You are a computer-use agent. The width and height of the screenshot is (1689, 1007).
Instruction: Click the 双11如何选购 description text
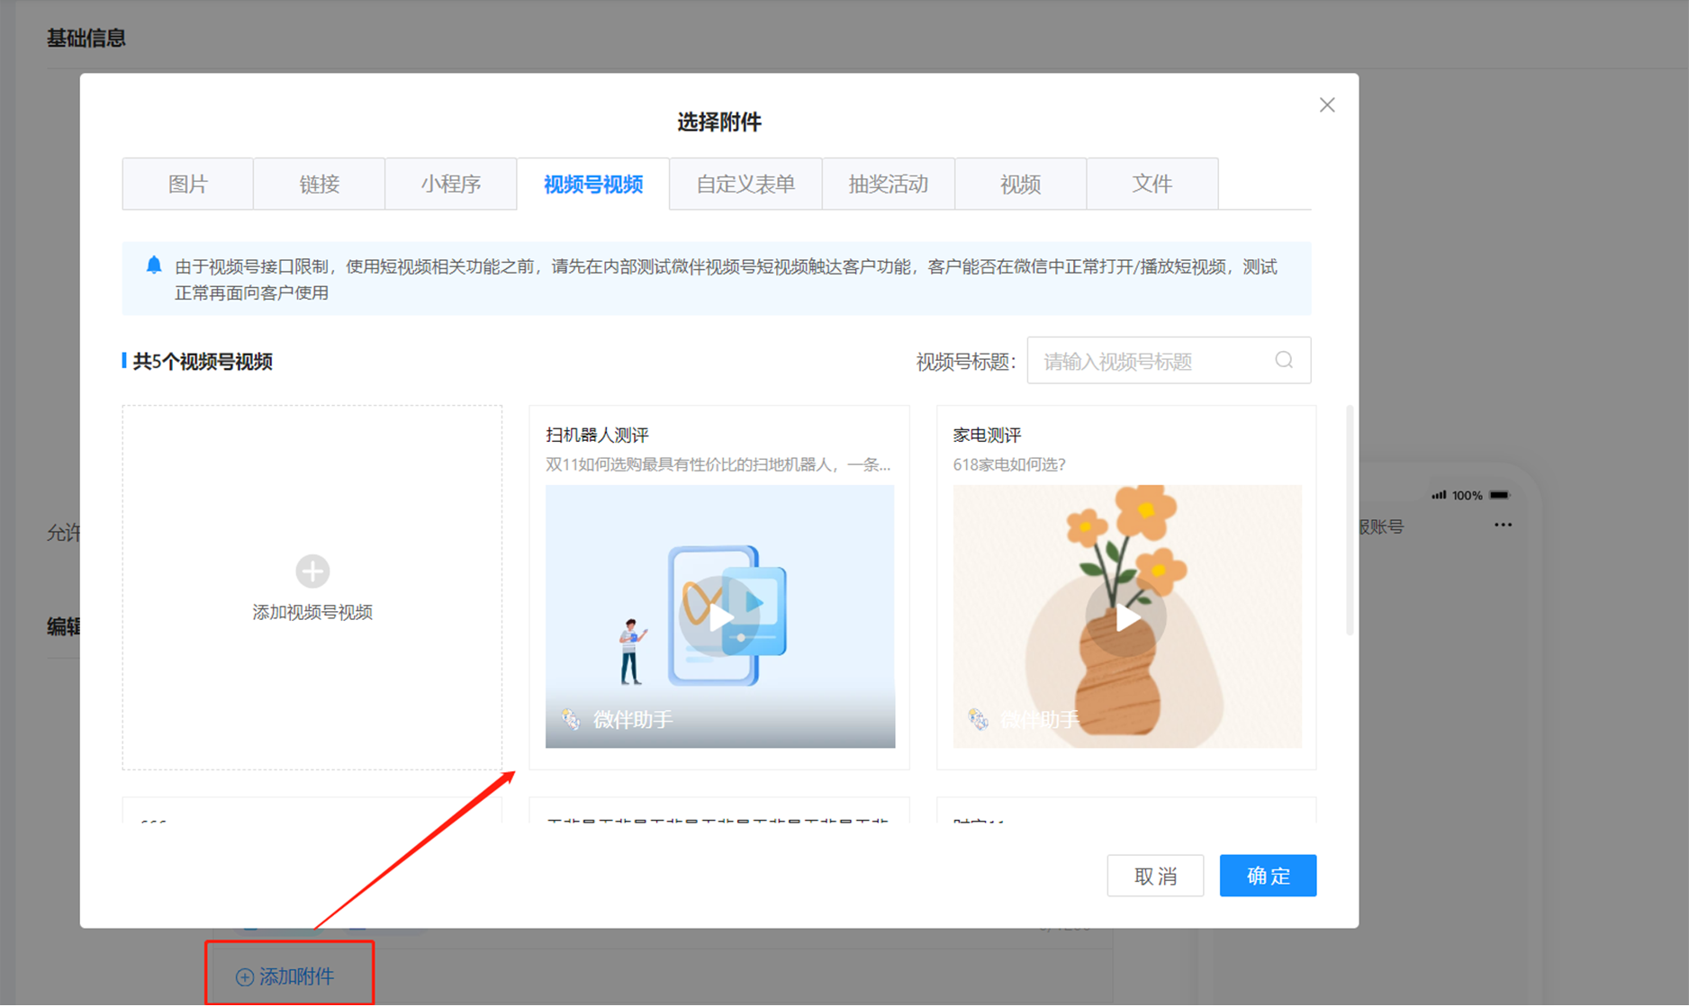click(x=718, y=464)
